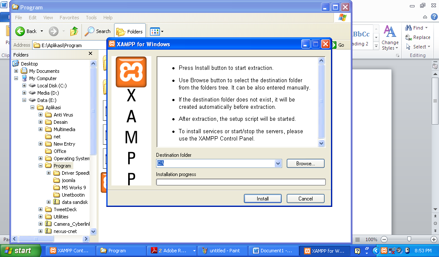
Task: Select the New Entry folder
Action: point(64,144)
